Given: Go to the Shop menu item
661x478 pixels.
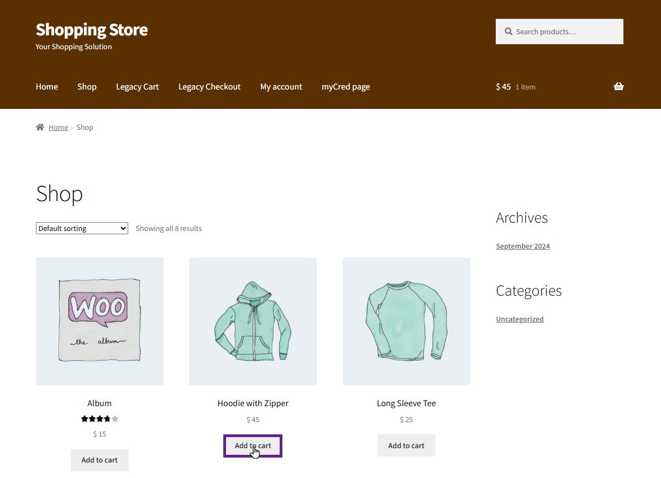Looking at the screenshot, I should 87,87.
